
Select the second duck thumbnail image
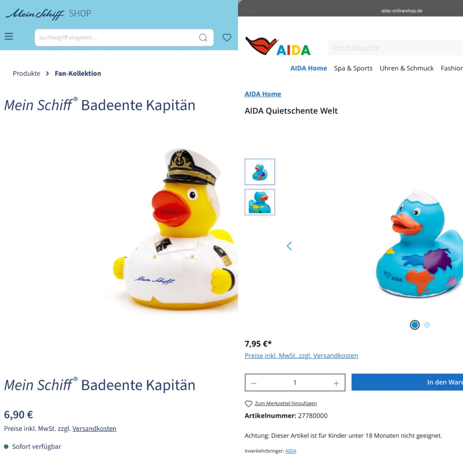pyautogui.click(x=260, y=202)
